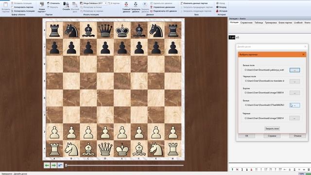Click the Назад history button
The height and width of the screenshot is (175, 311).
pos(221,3)
